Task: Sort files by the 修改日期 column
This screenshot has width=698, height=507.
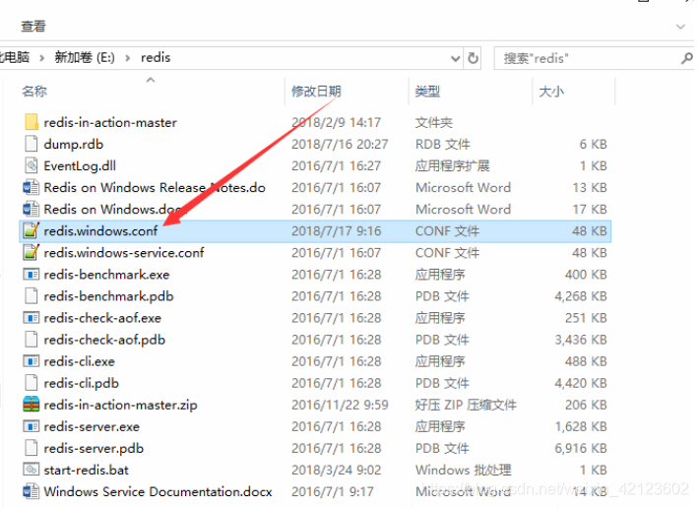Action: click(x=316, y=92)
